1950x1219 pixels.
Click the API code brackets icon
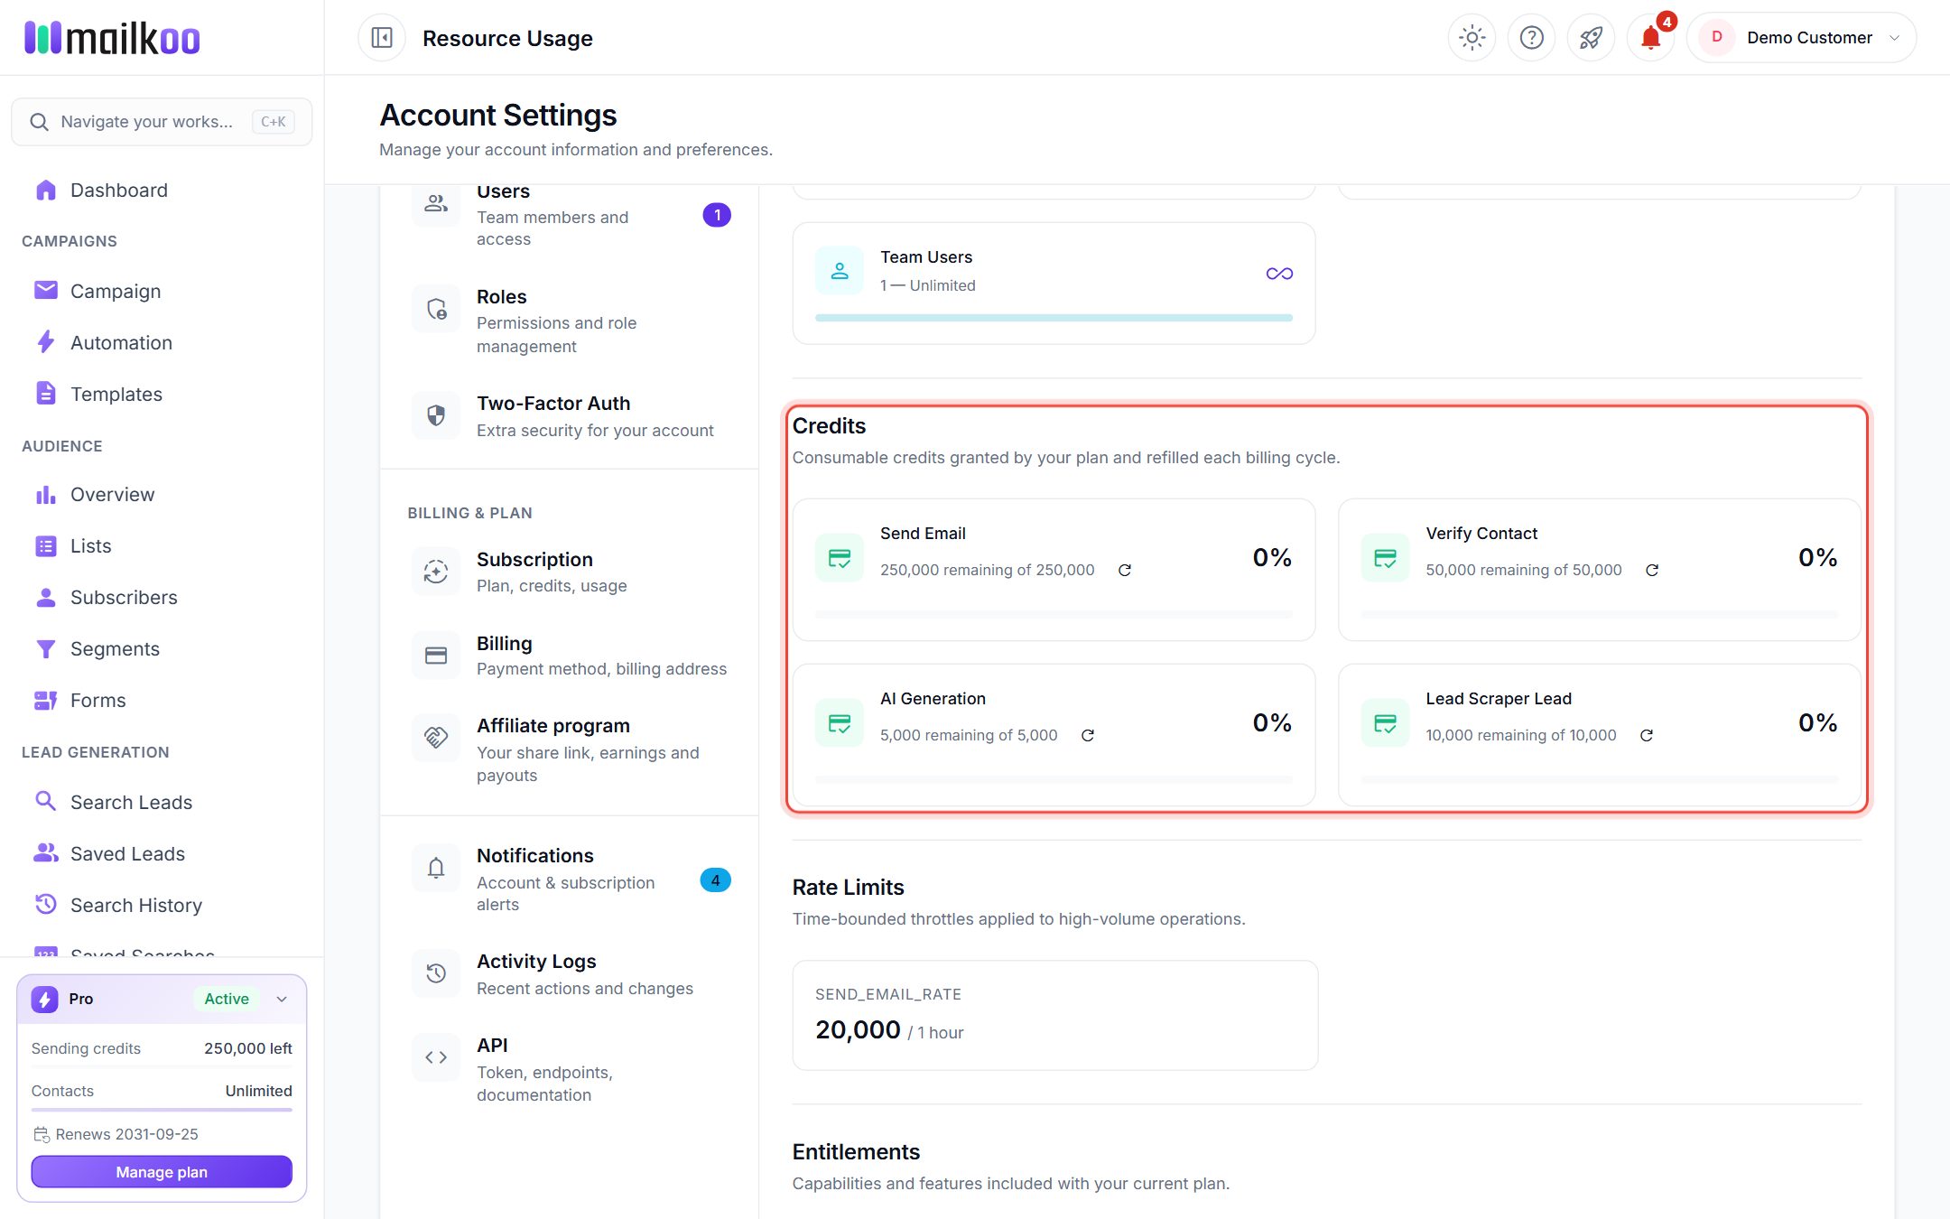(436, 1057)
